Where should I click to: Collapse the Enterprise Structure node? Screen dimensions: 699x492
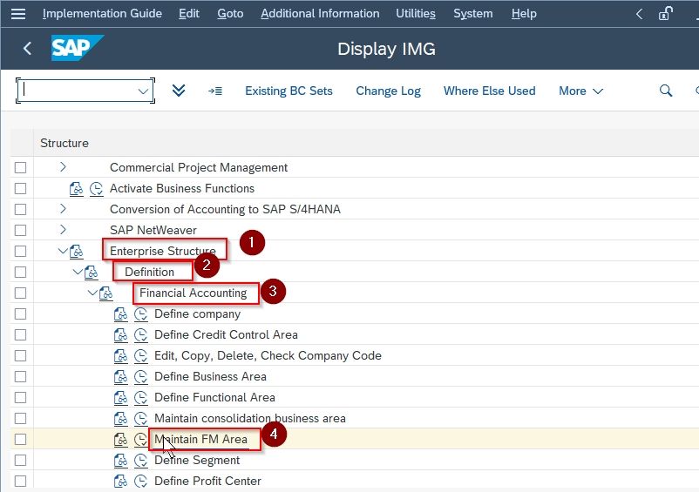click(x=63, y=251)
